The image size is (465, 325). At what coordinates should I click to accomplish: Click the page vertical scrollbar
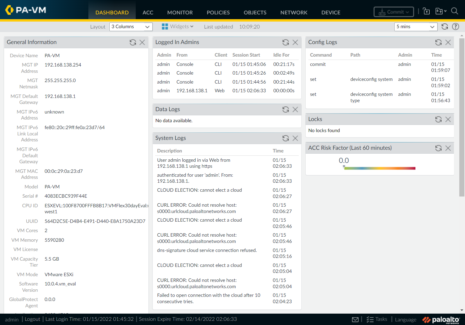[x=462, y=117]
